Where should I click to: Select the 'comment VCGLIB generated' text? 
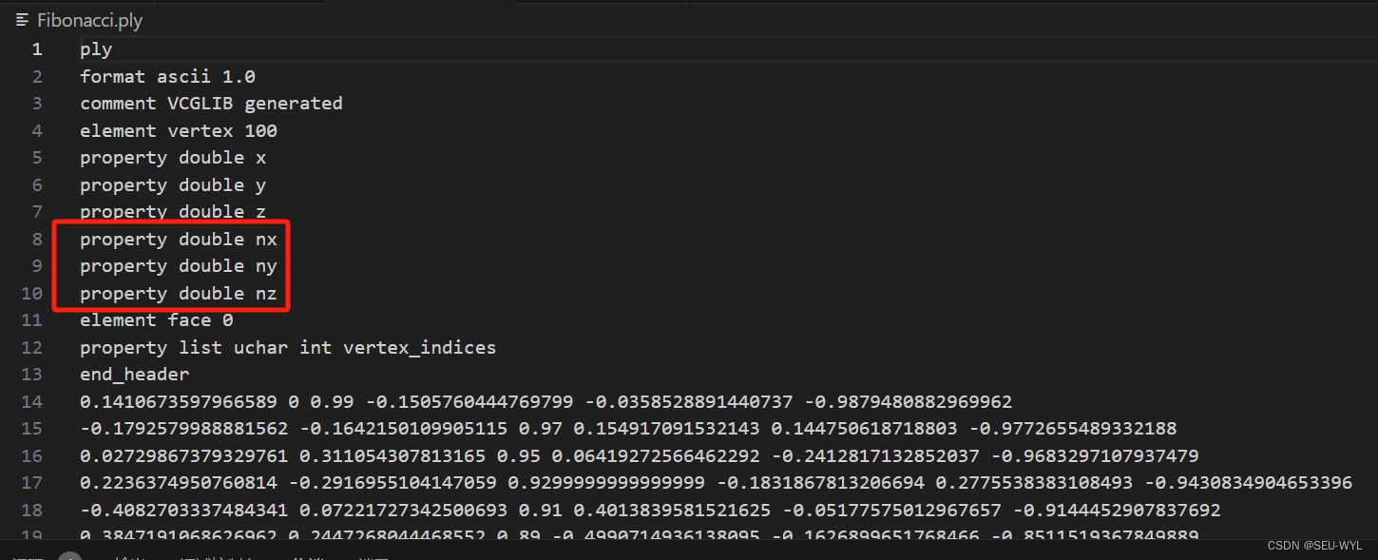(211, 103)
